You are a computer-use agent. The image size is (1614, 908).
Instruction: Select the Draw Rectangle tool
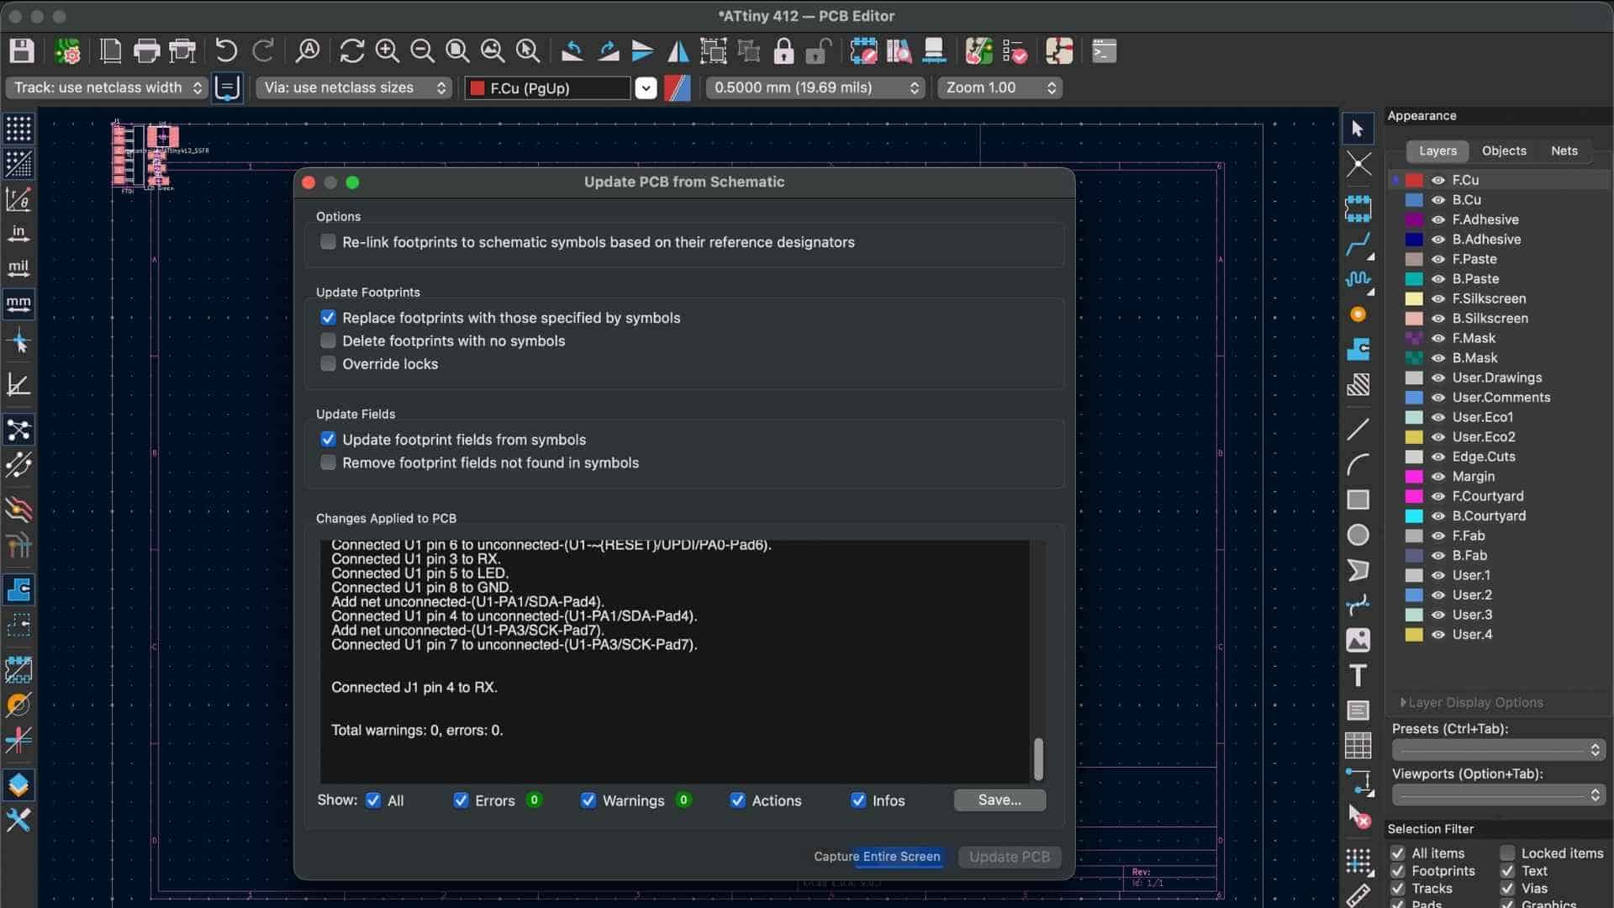[1358, 499]
